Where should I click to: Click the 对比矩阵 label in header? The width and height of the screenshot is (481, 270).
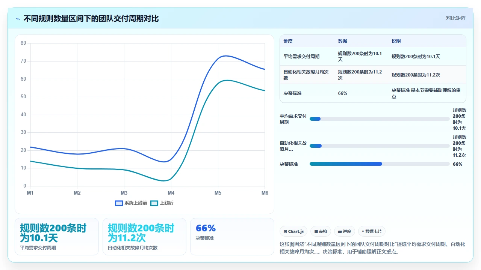pyautogui.click(x=455, y=18)
